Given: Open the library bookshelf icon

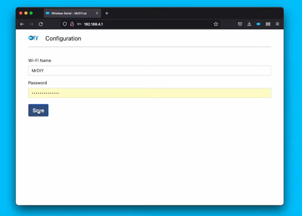Looking at the screenshot, I should pos(268,24).
